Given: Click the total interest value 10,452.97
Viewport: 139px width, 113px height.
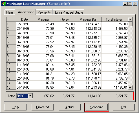Looking at the screenshot, I should click(x=114, y=83).
